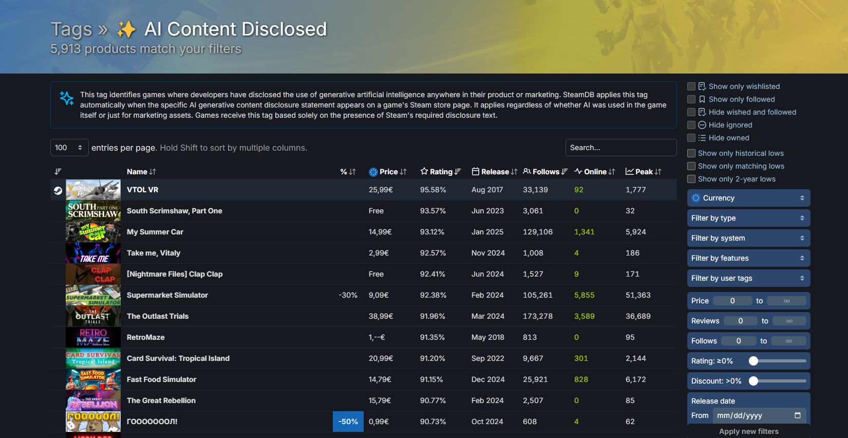
Task: Open Filter by user tags dropdown
Action: pyautogui.click(x=748, y=278)
